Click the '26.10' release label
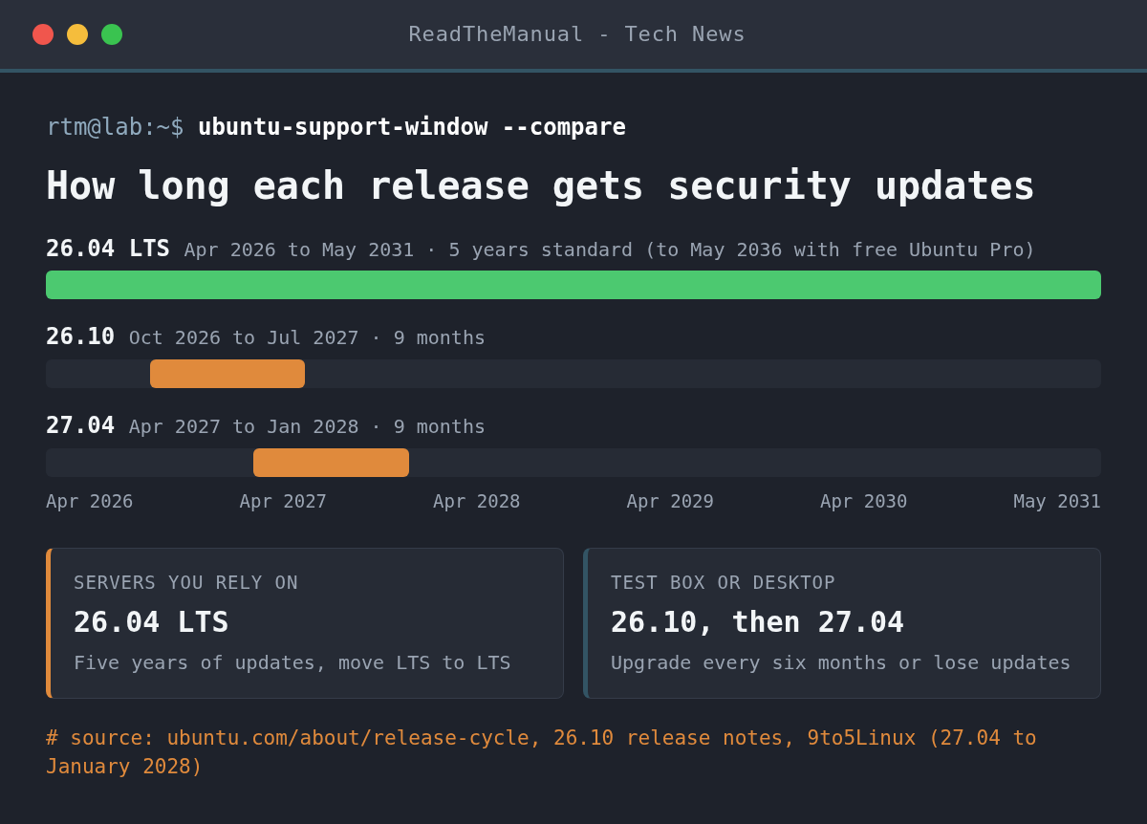 (x=80, y=336)
